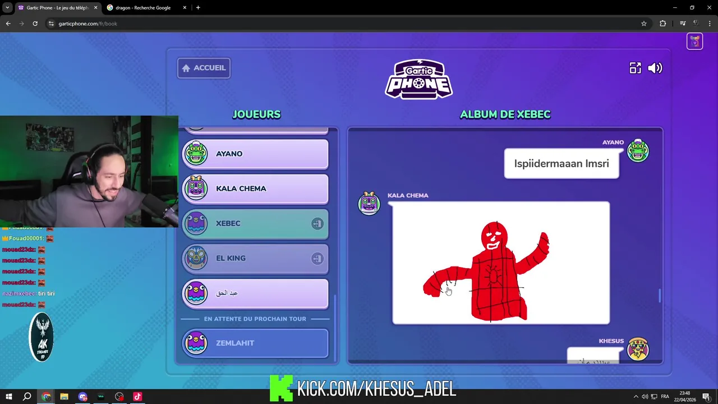Switch to the Gartic Phone browser tab
Viewport: 718px width, 404px height.
tap(57, 8)
